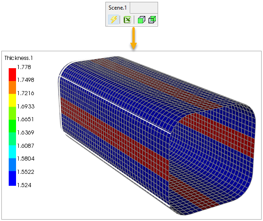The width and height of the screenshot is (263, 221).
Task: Select the wireframe green cube icon
Action: pyautogui.click(x=152, y=20)
